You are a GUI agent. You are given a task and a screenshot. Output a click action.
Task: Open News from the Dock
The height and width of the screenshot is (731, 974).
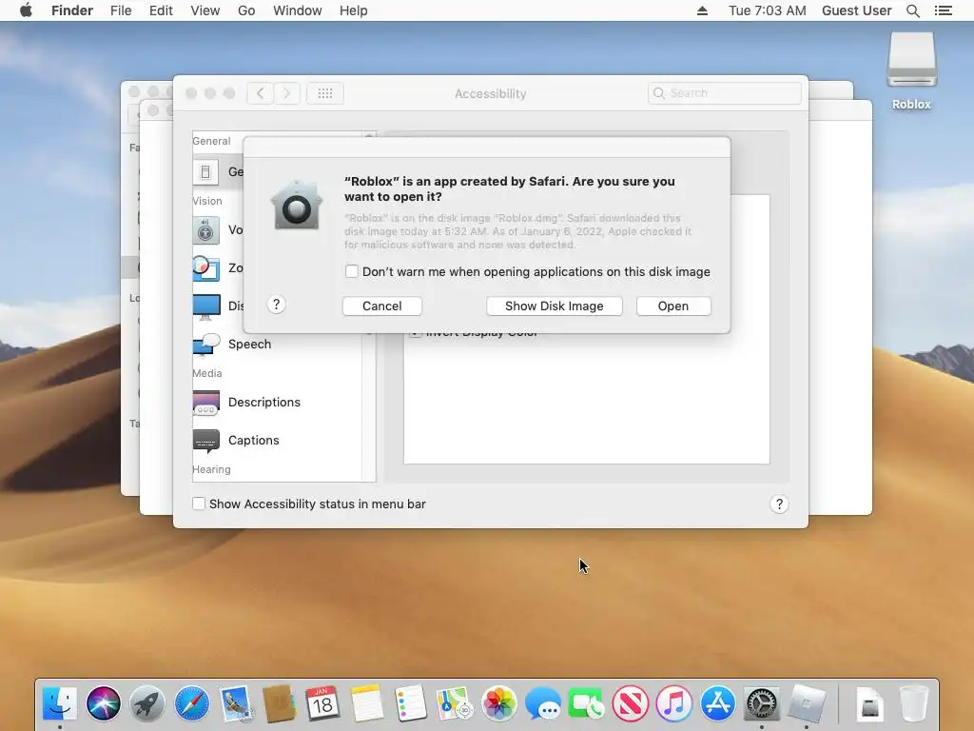pyautogui.click(x=631, y=704)
